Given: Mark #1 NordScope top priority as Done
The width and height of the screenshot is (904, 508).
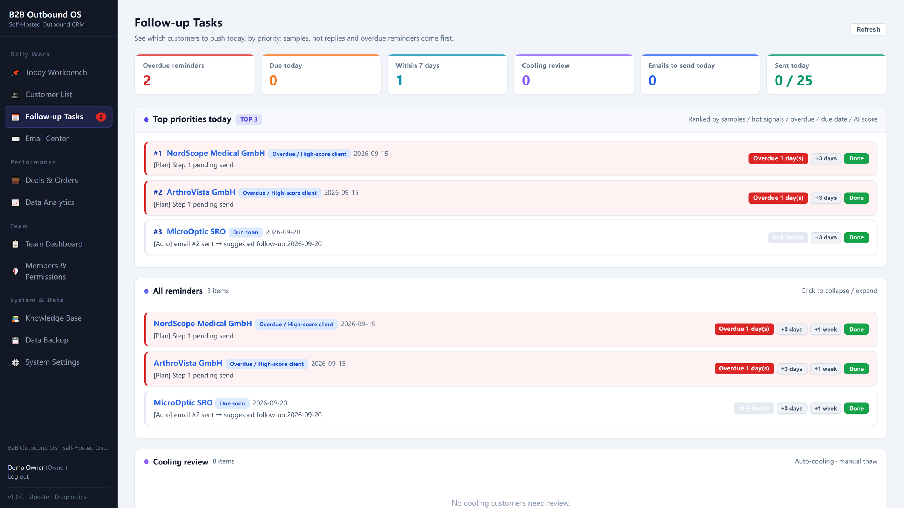Looking at the screenshot, I should pyautogui.click(x=856, y=158).
